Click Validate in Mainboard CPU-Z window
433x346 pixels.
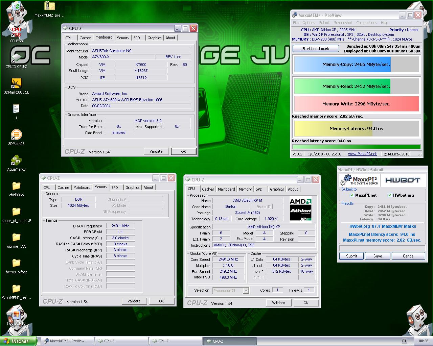[156, 151]
